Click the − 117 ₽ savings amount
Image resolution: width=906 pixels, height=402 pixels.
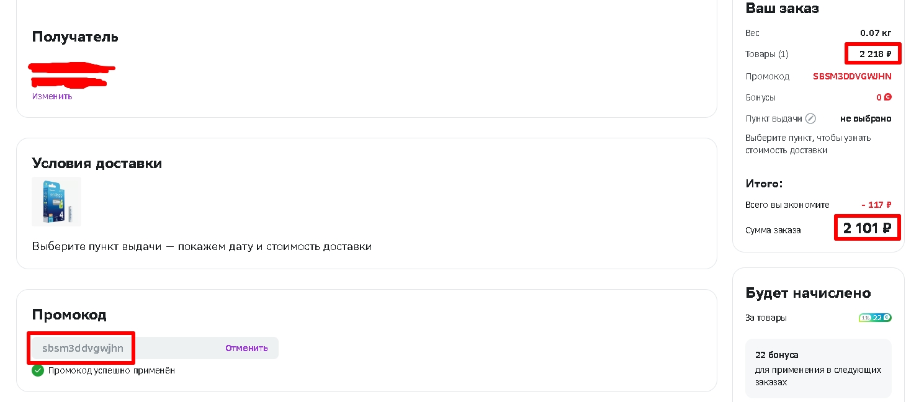(876, 205)
